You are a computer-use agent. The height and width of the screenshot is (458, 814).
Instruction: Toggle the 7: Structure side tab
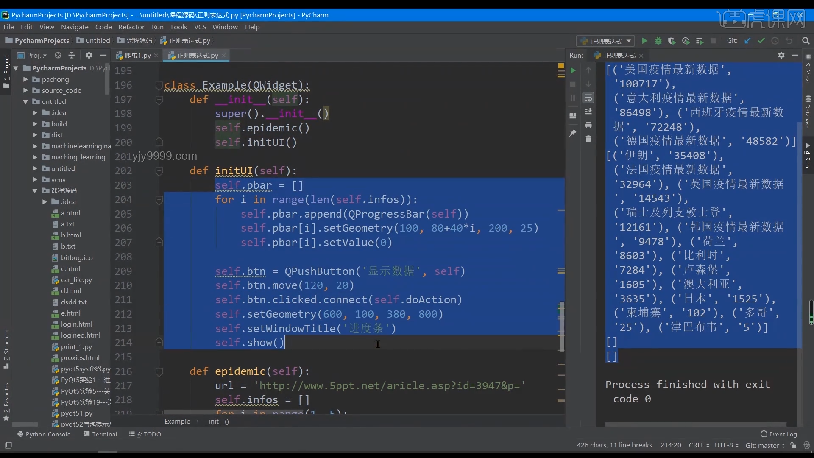[x=6, y=349]
